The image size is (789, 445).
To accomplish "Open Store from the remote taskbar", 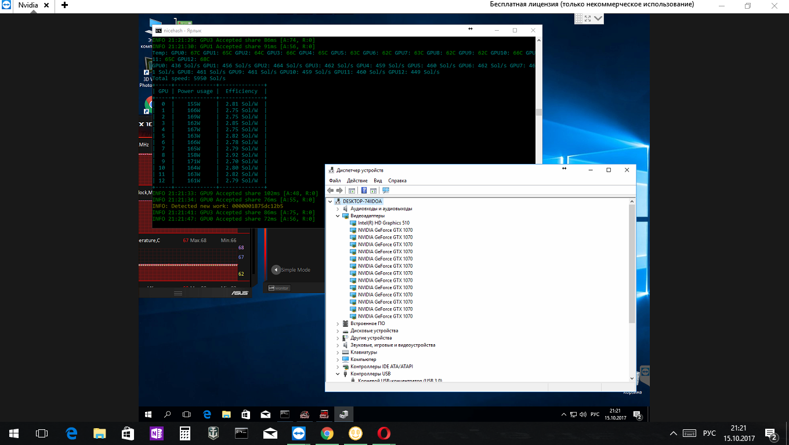I will point(245,414).
